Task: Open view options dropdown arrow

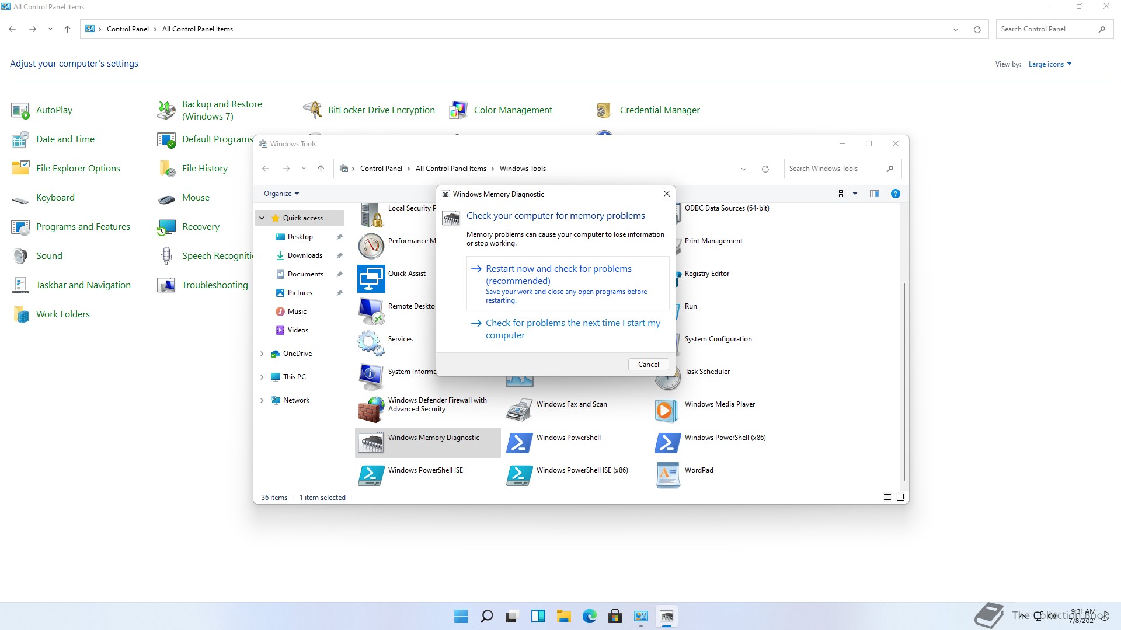Action: coord(855,194)
